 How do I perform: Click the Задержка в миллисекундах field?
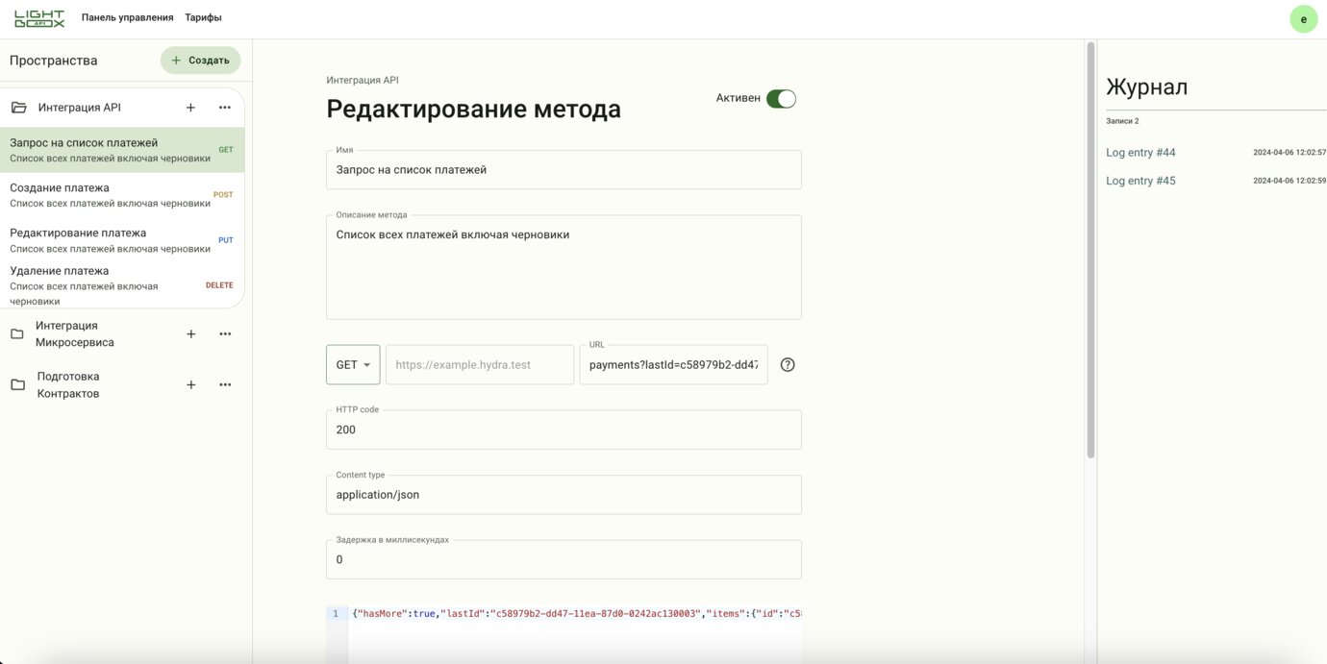pyautogui.click(x=563, y=559)
